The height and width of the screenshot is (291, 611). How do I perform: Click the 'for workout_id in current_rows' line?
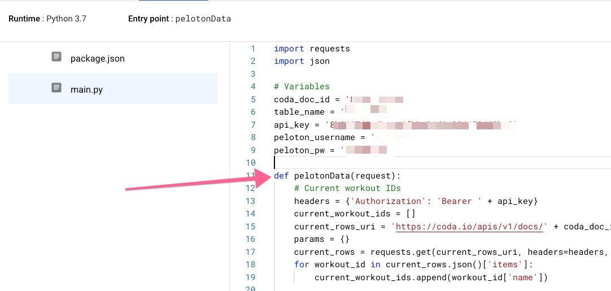click(414, 264)
